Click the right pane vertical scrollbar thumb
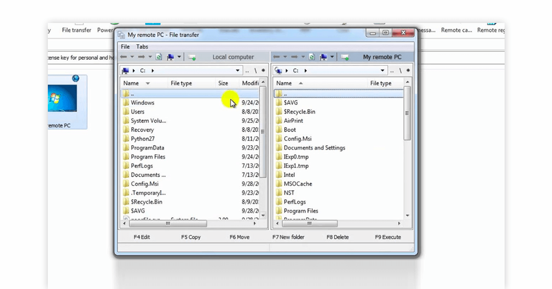The width and height of the screenshot is (552, 289). pyautogui.click(x=407, y=112)
